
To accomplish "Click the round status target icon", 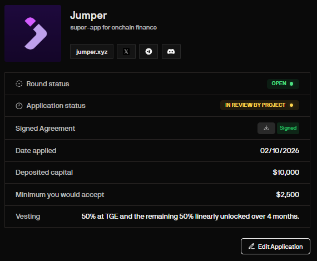I will [19, 84].
